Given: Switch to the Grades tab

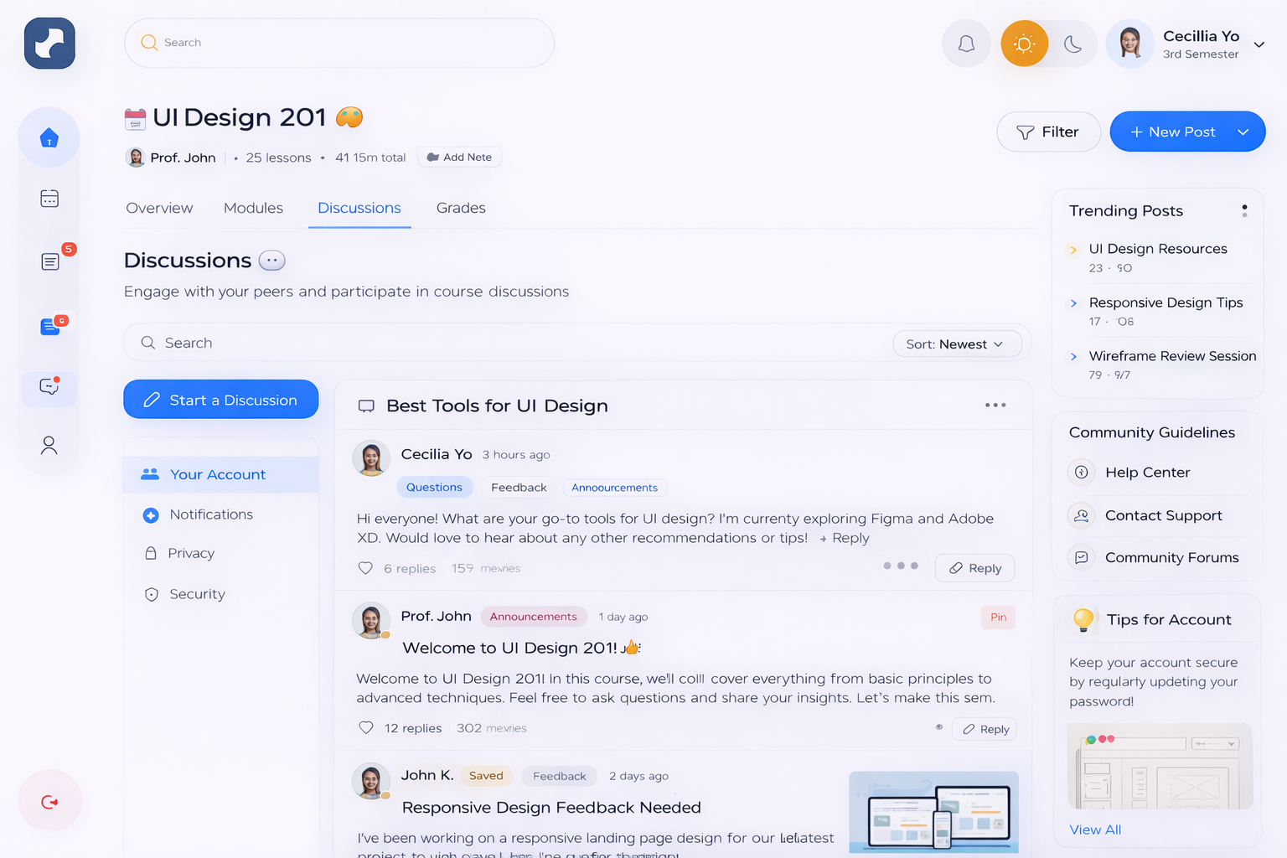Looking at the screenshot, I should (461, 208).
